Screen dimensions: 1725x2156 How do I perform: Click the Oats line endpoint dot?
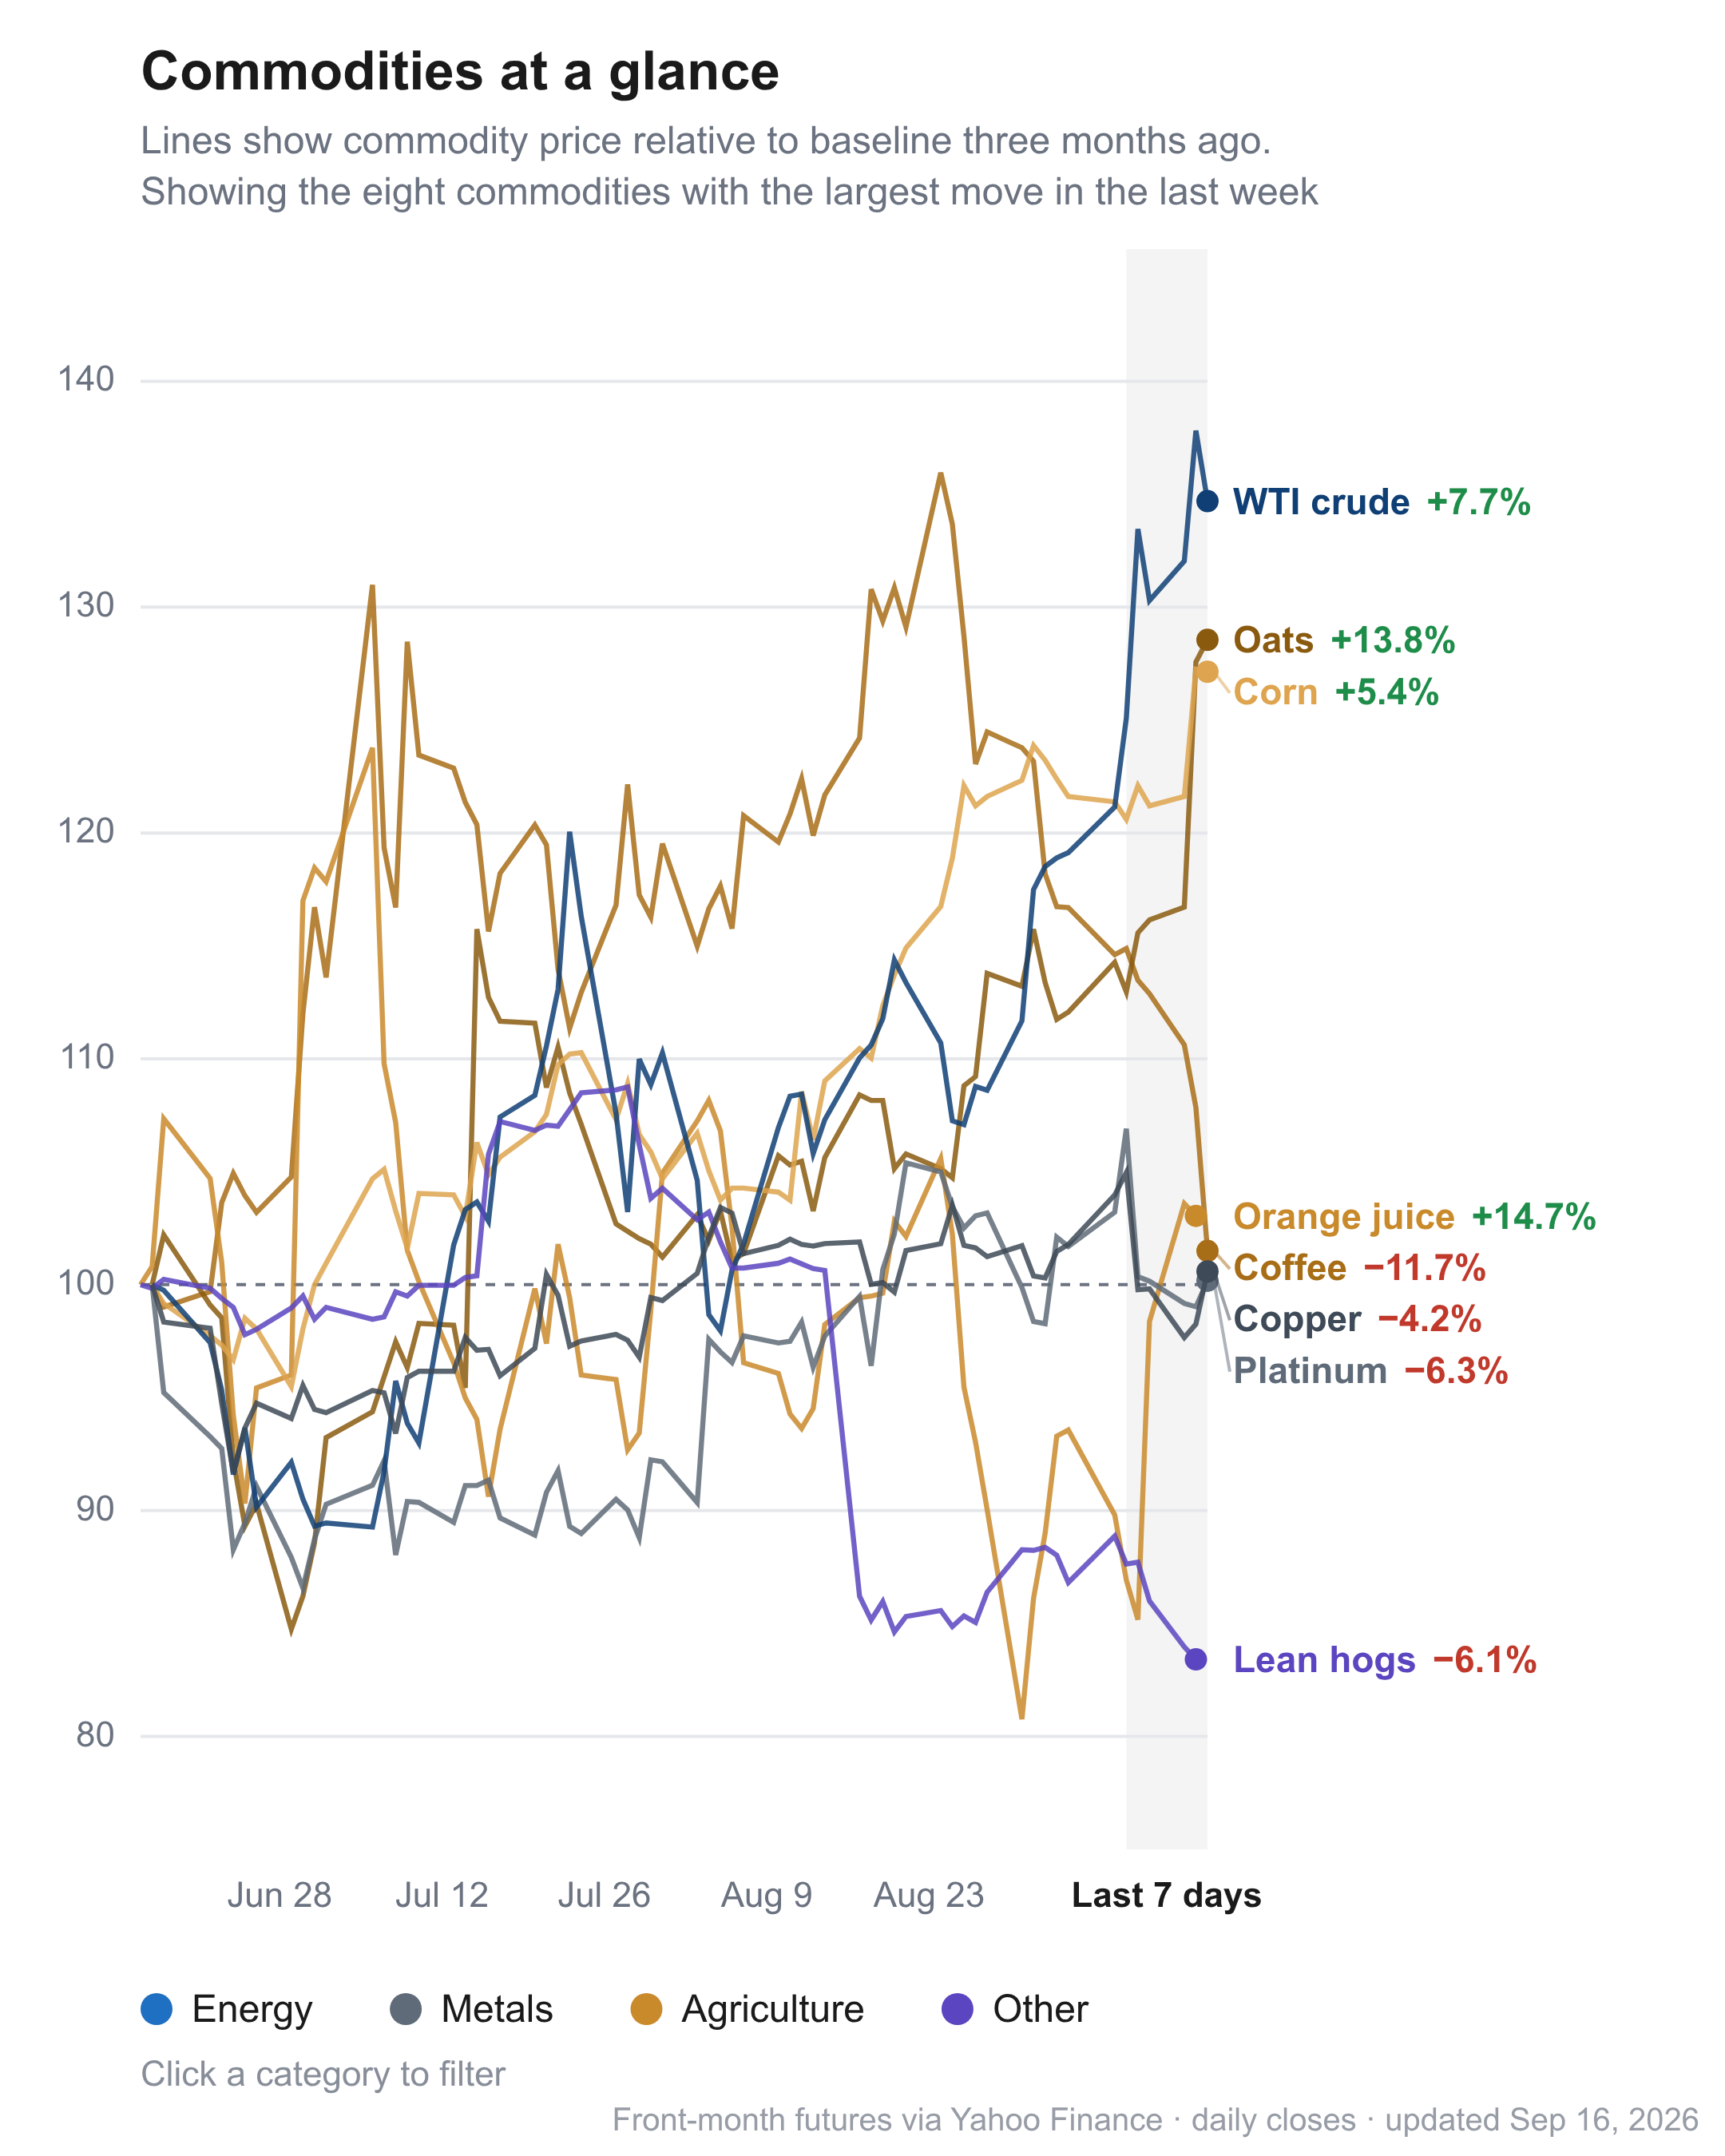(1207, 640)
